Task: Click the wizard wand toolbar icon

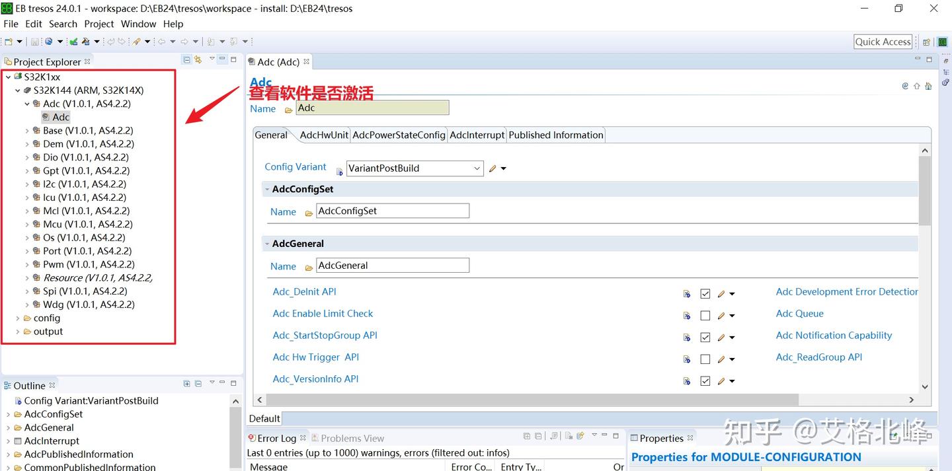Action: tap(136, 42)
